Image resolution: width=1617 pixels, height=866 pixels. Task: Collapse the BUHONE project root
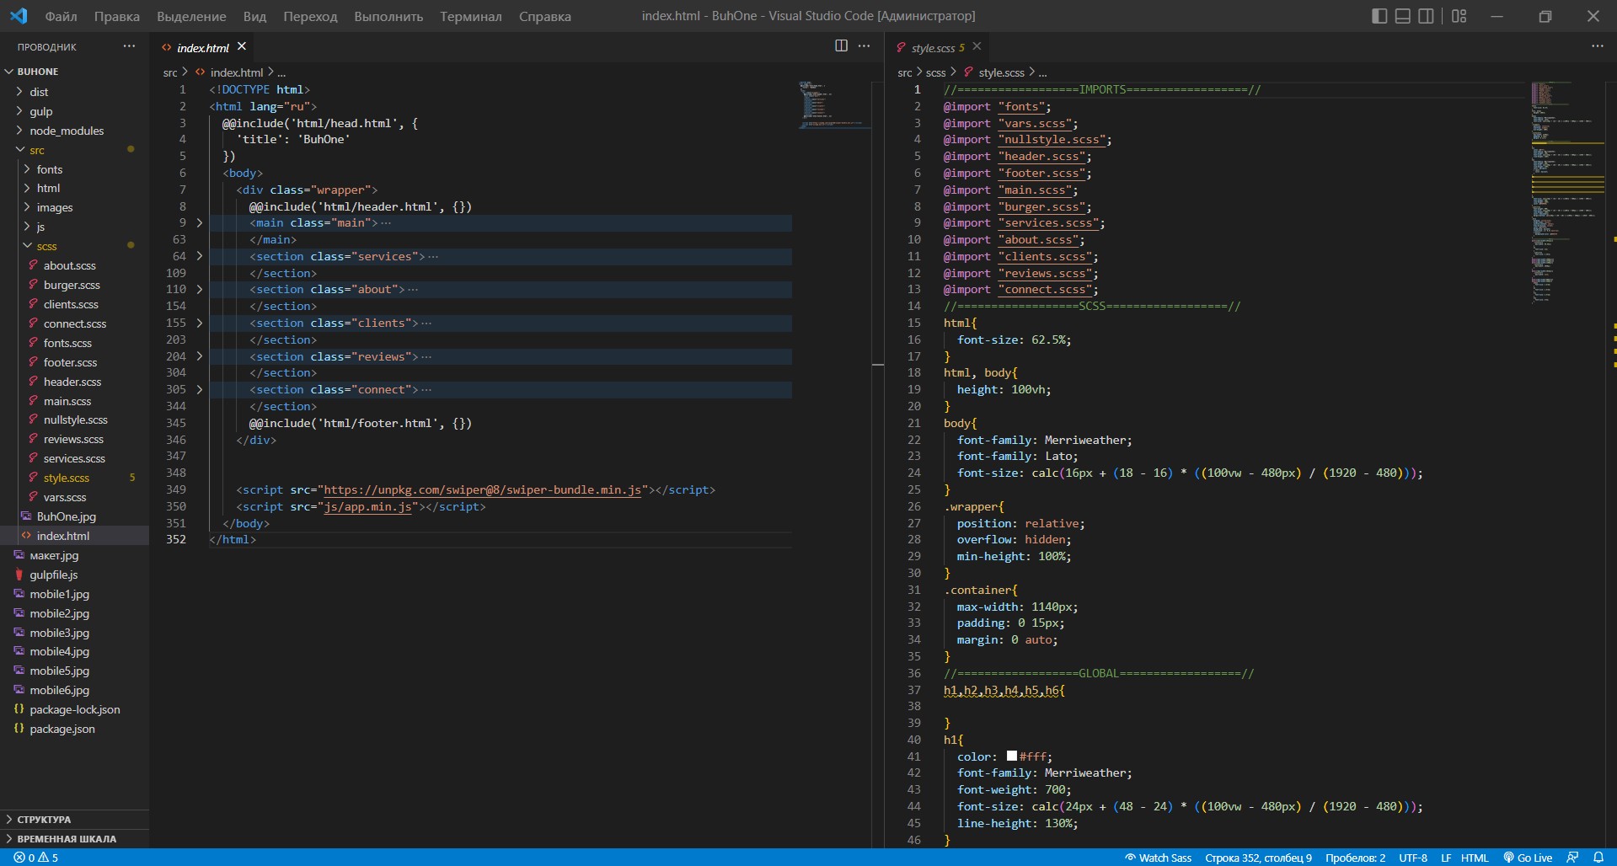74,72
